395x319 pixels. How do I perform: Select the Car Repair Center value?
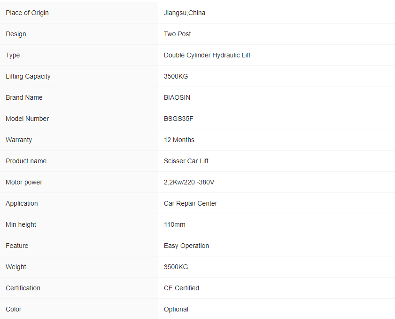pyautogui.click(x=190, y=203)
